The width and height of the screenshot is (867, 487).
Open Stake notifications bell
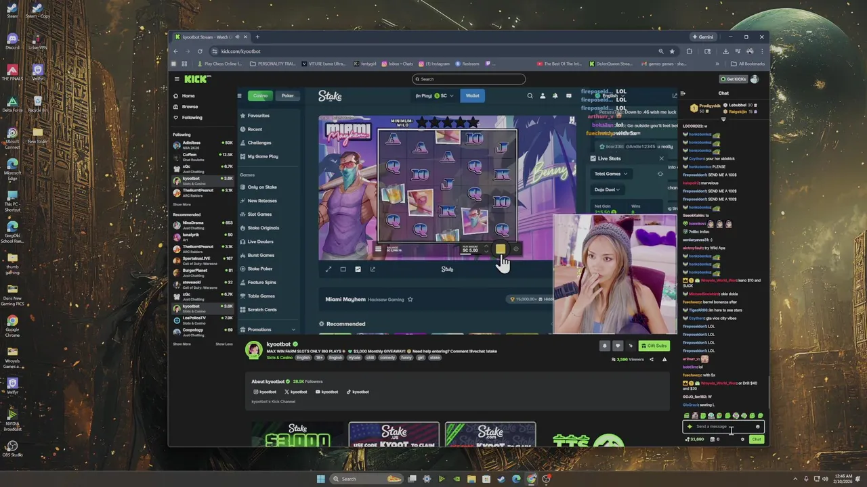(x=555, y=96)
